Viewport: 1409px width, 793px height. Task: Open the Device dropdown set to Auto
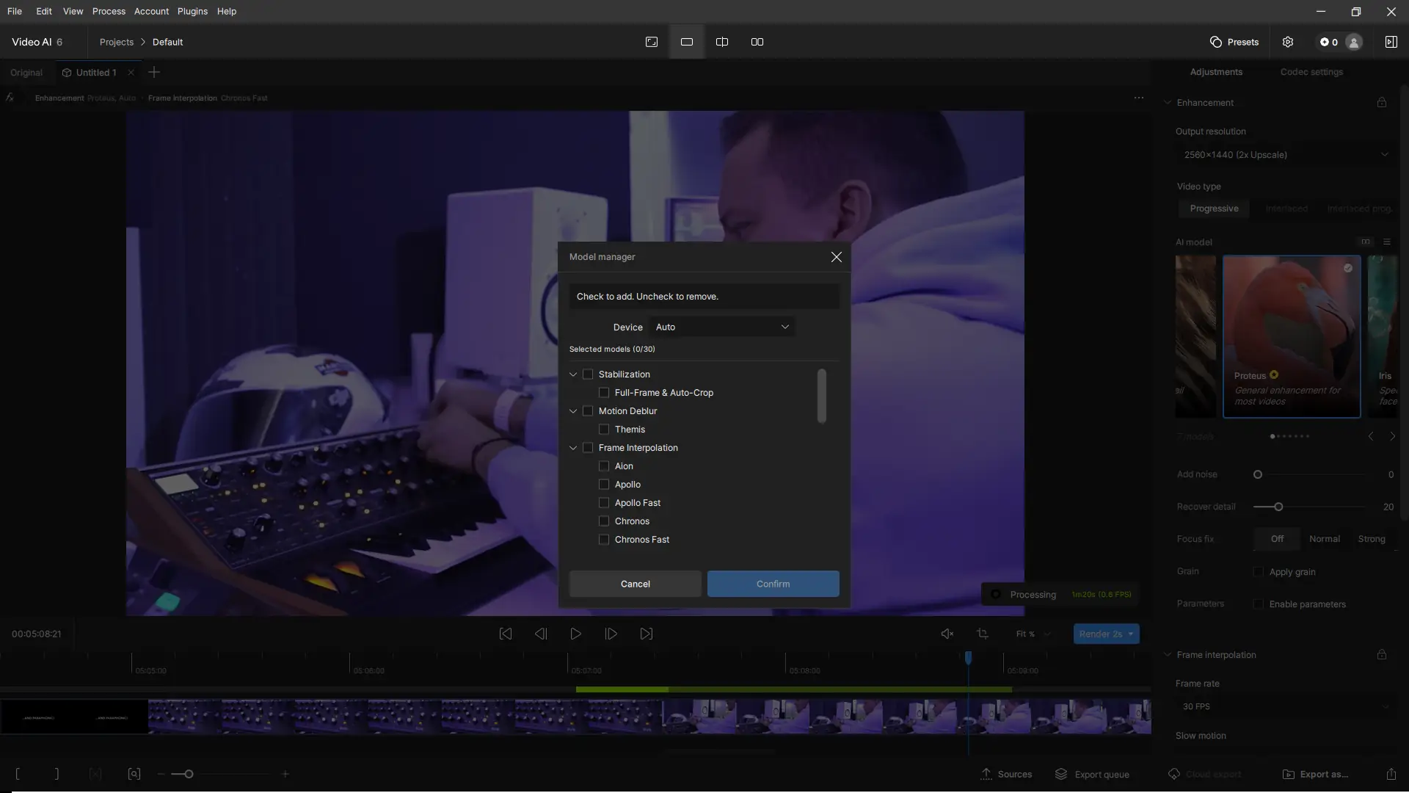[721, 327]
